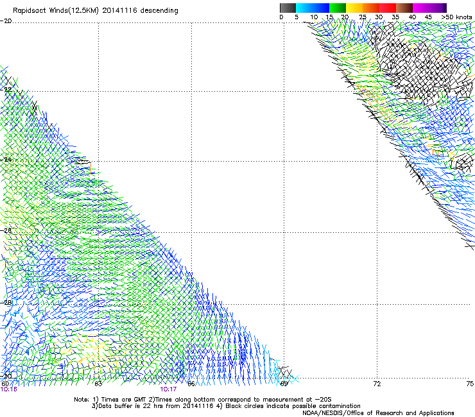Click the "NOAA/NESDIS/Office of Research and Applications" credit

(378, 413)
